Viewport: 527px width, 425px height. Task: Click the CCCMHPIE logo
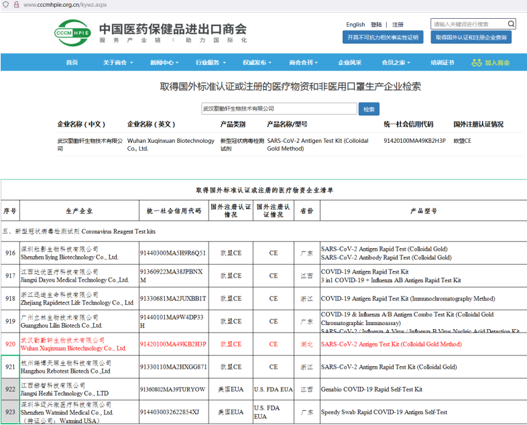pos(72,32)
